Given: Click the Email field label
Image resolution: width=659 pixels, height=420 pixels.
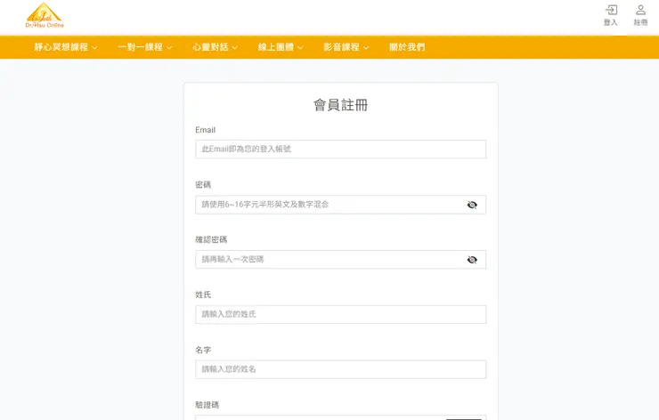Looking at the screenshot, I should [x=205, y=130].
